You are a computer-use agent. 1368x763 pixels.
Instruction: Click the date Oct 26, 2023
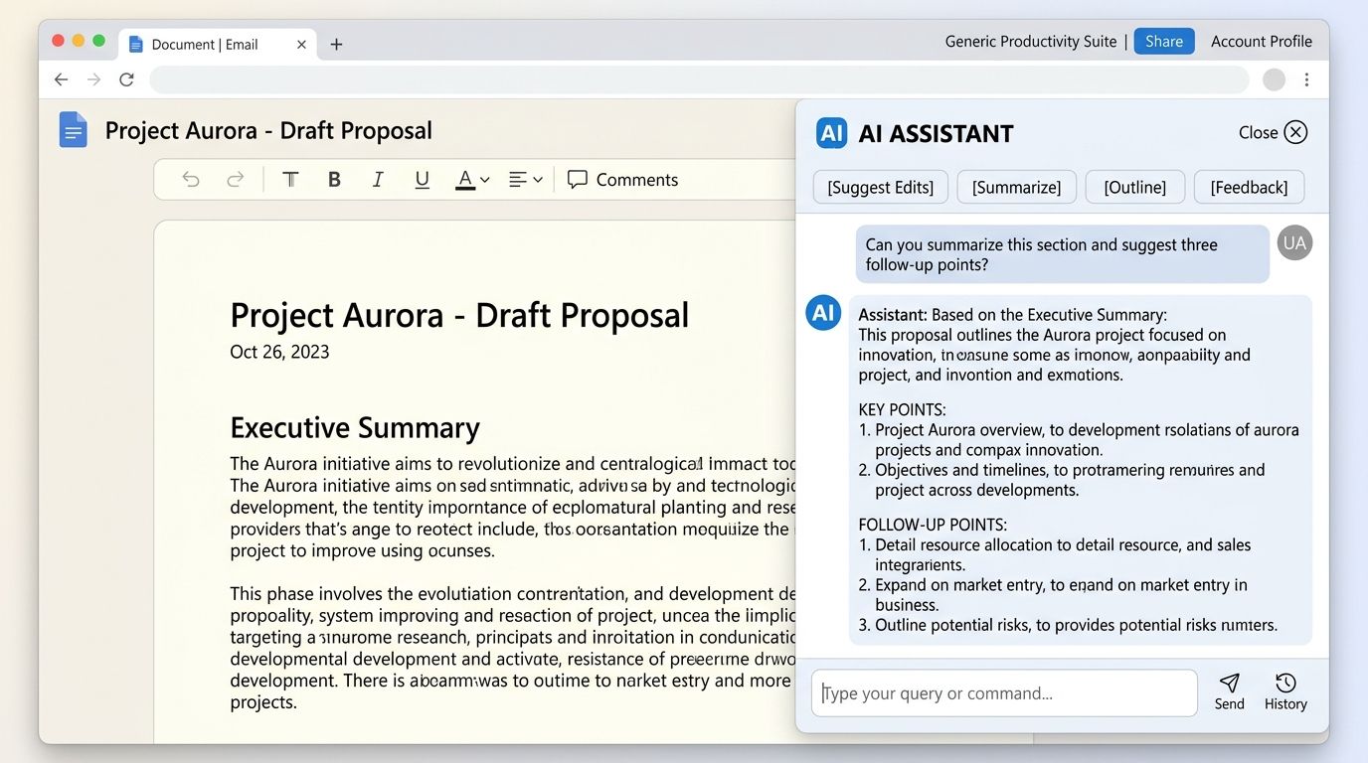[279, 352]
